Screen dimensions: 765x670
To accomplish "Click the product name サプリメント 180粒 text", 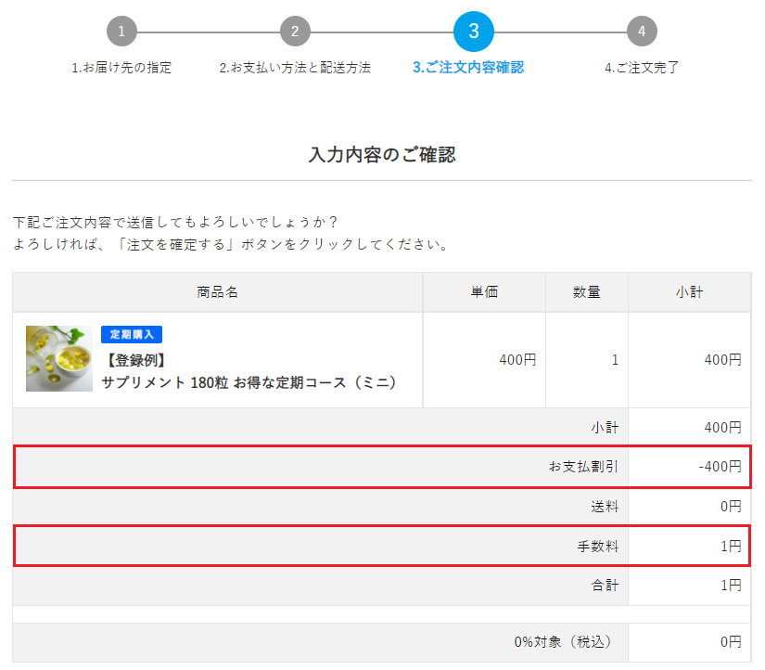I will pos(249,382).
